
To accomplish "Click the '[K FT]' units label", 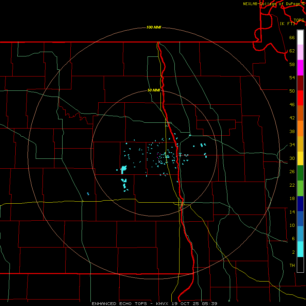I will click(287, 23).
